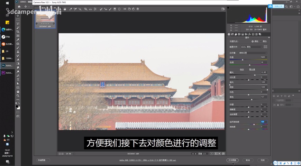The width and height of the screenshot is (301, 166).
Task: Select the Radial Filter tool
Action: (x=119, y=9)
